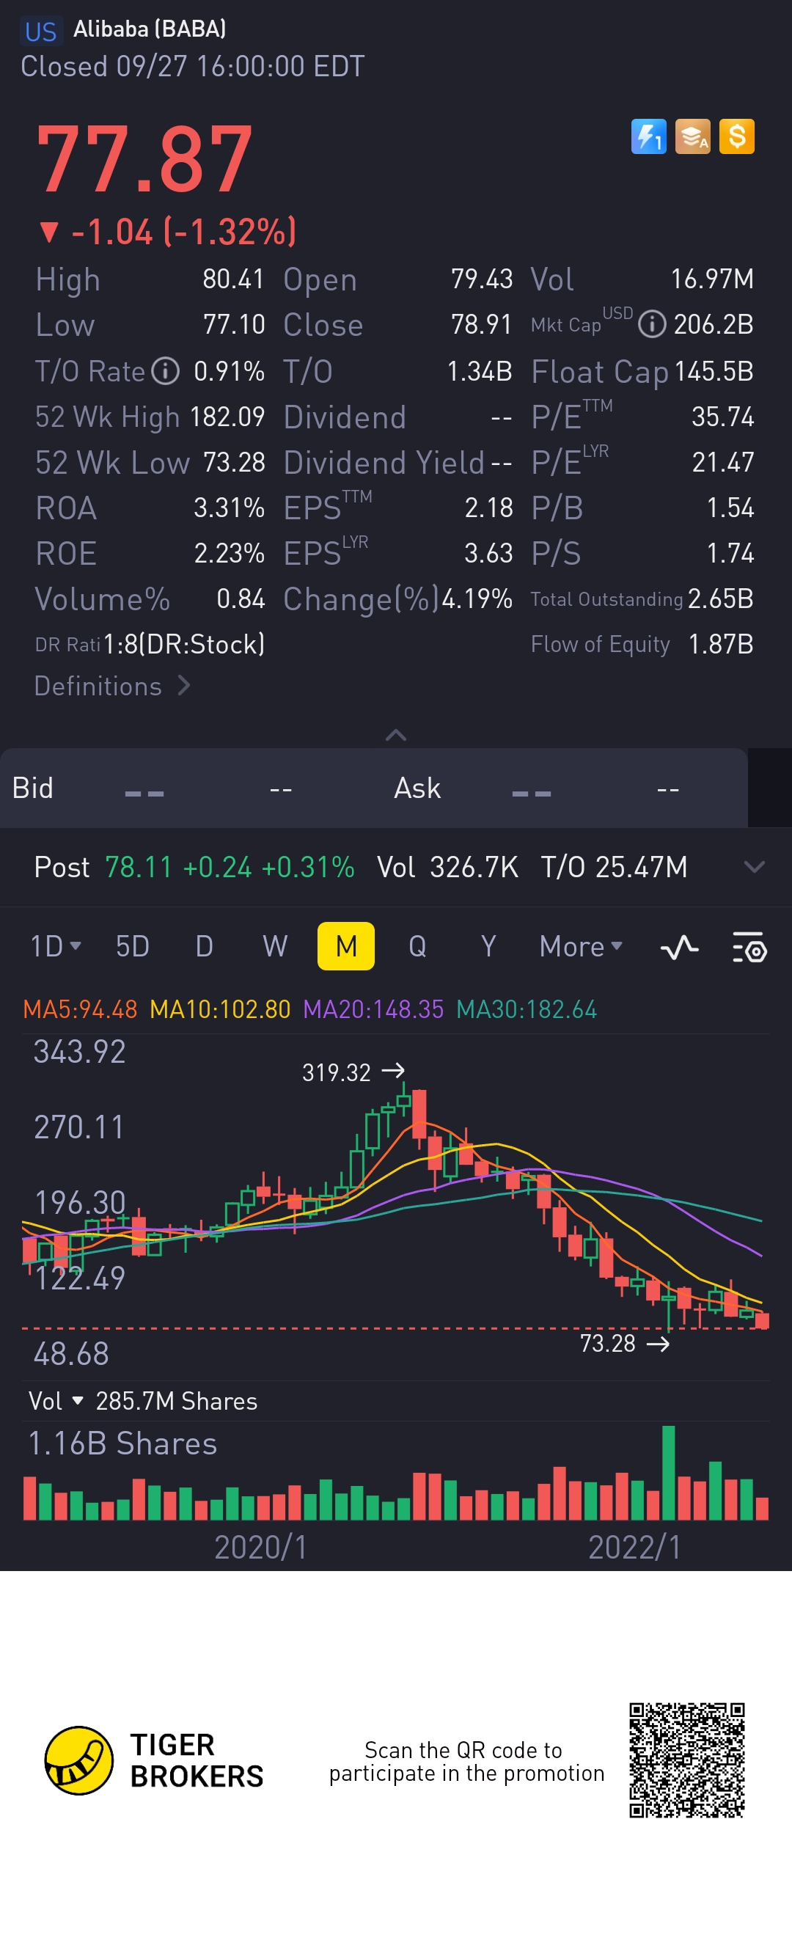The height and width of the screenshot is (1951, 792).
Task: Tap the 2020/1 date axis label
Action: click(x=260, y=1547)
